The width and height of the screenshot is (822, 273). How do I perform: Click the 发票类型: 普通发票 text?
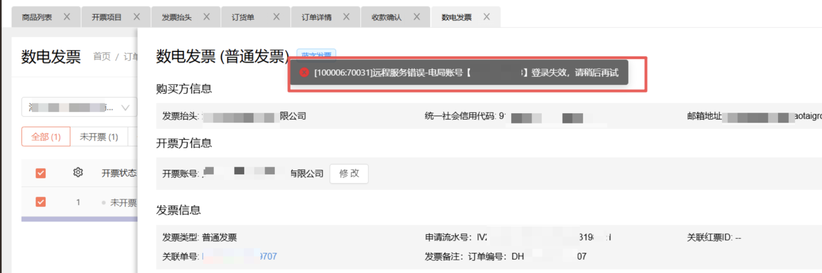coord(200,237)
